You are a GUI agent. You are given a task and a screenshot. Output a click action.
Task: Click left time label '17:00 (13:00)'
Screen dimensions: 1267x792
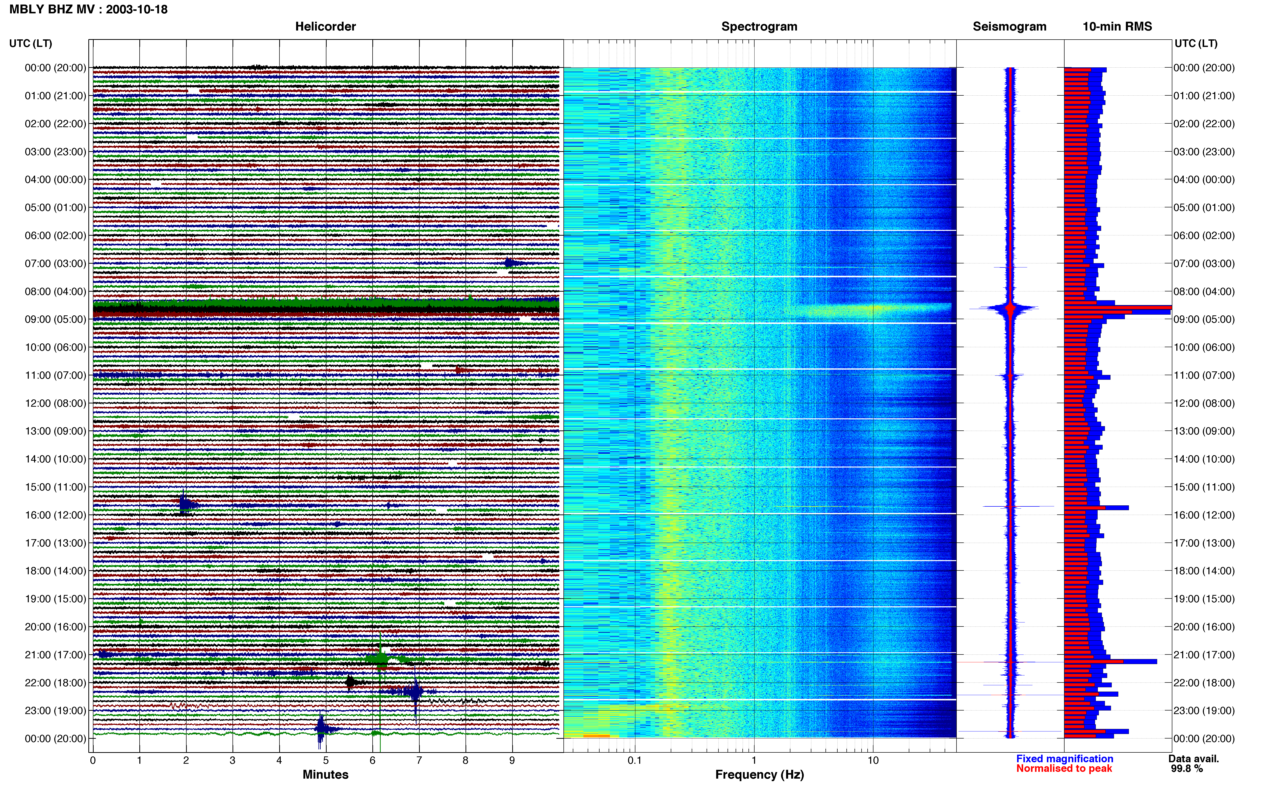(56, 543)
